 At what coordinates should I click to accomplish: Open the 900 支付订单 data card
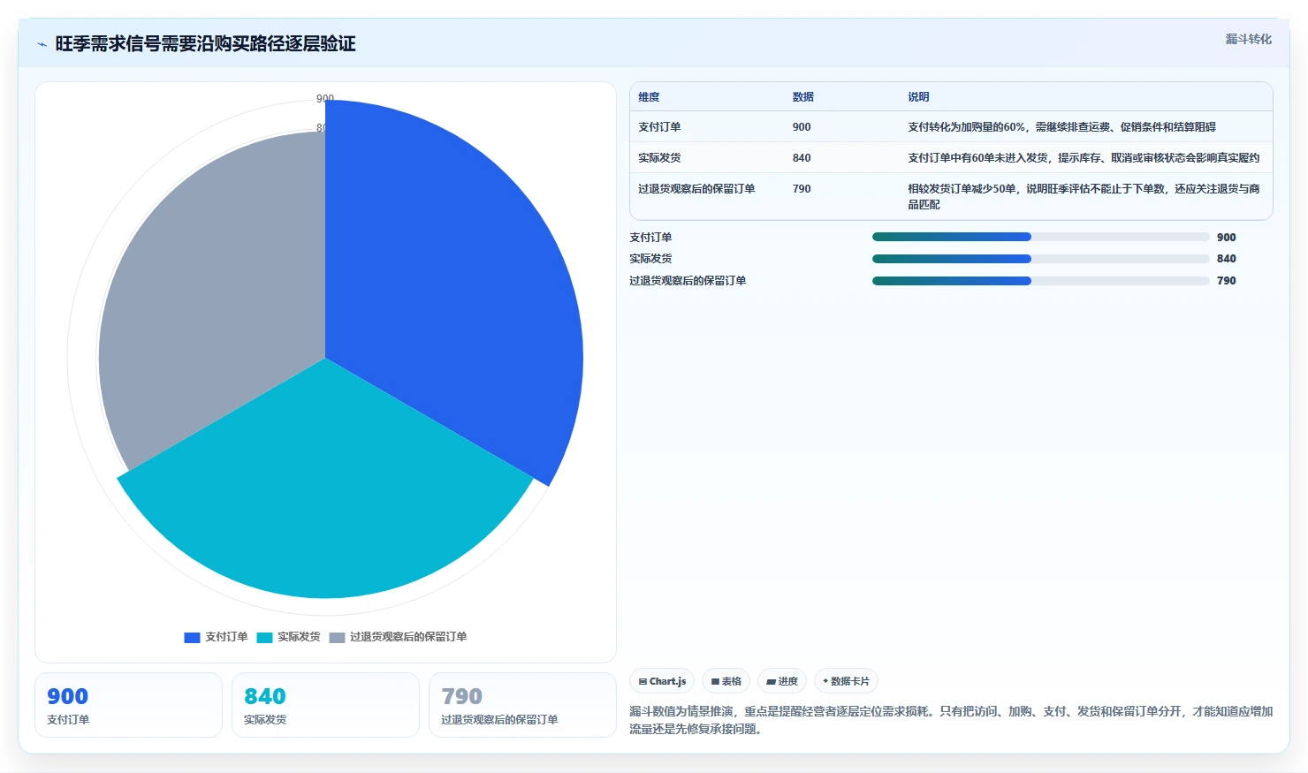[128, 705]
